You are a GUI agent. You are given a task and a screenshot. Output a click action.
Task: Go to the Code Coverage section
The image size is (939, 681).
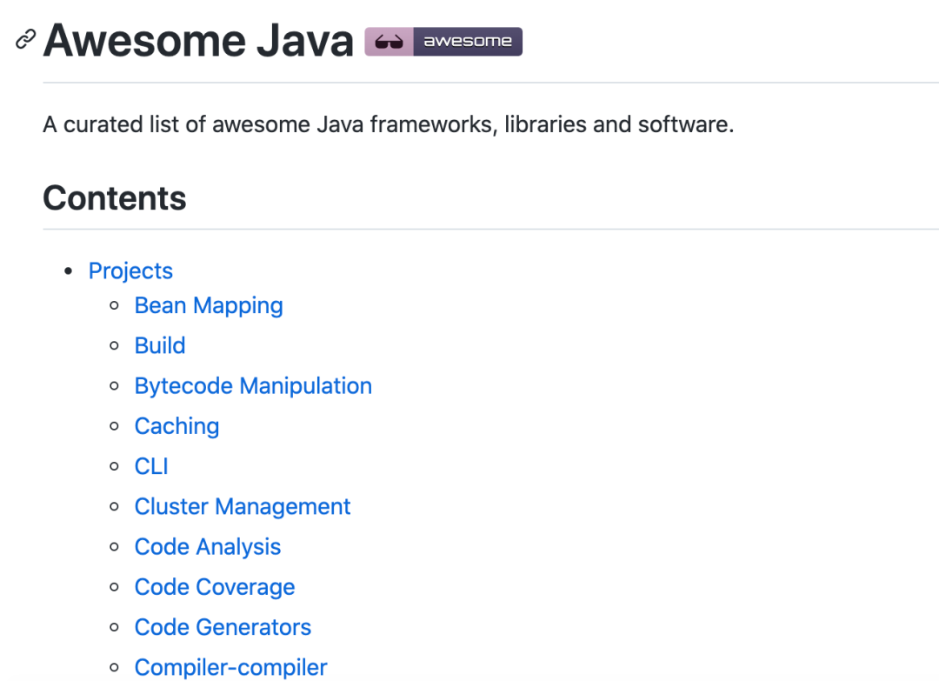[215, 587]
